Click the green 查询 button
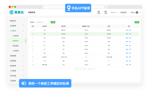150x94 pixels. 53,22
